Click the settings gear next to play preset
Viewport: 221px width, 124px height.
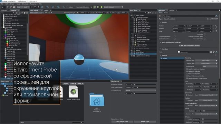[122, 7]
